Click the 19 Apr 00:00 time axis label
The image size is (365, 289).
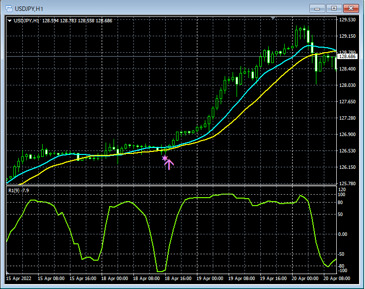tap(210, 279)
